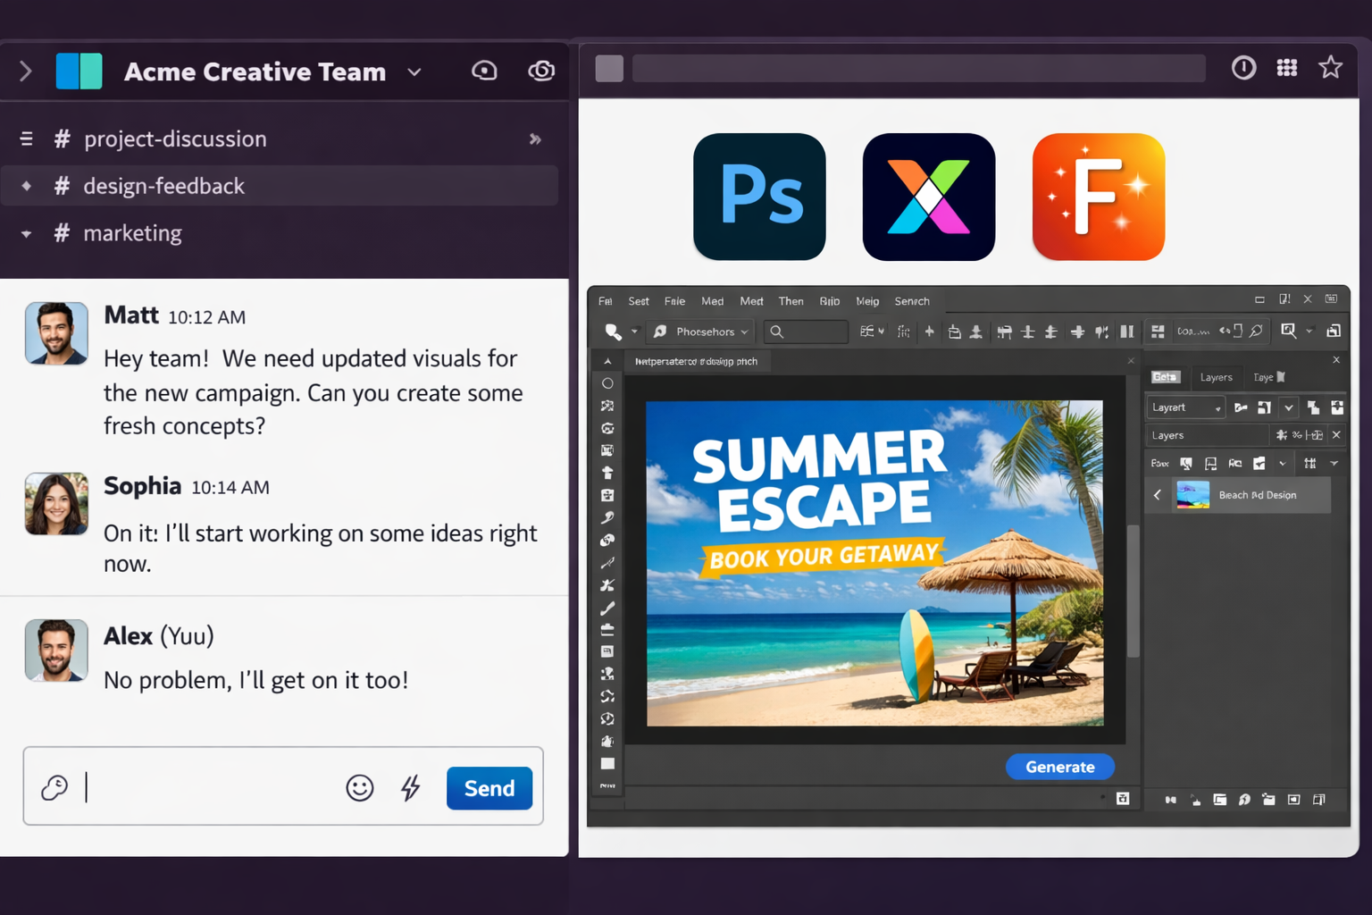
Task: Click the lightning bolt shortcuts icon
Action: (410, 787)
